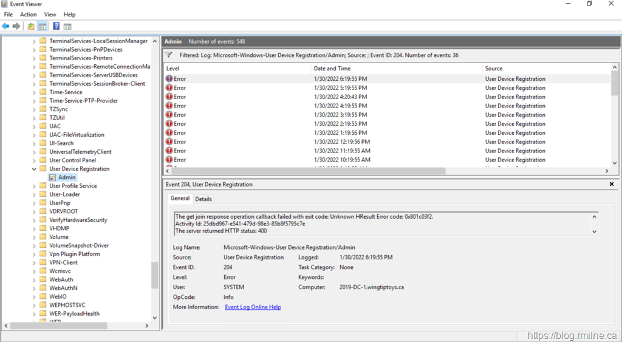Click the Forward arrow toolbar icon

click(x=16, y=26)
